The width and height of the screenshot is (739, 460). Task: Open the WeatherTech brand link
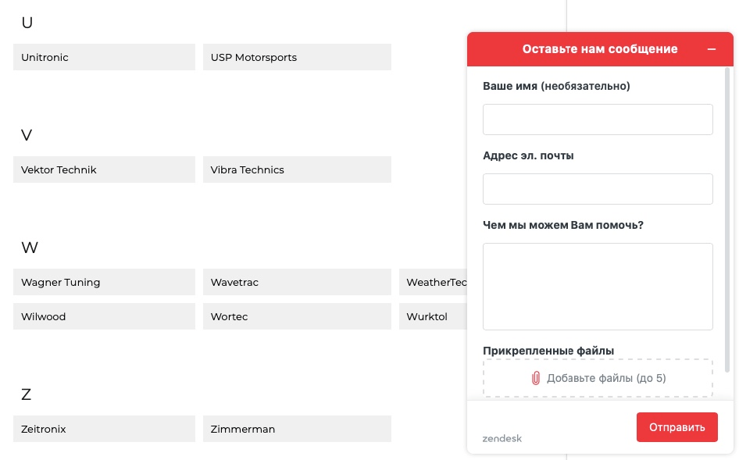pyautogui.click(x=434, y=282)
